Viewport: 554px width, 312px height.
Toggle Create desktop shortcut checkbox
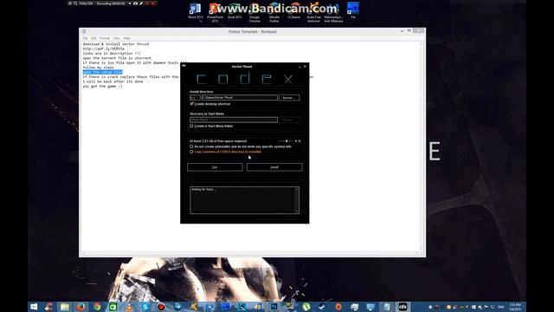191,104
